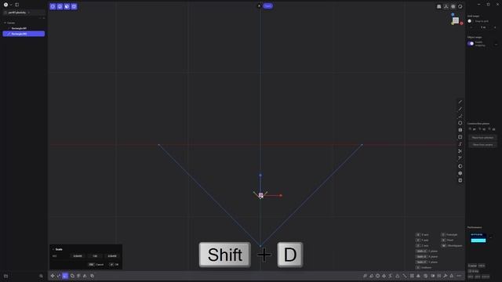Screen dimensions: 502x282
Task: Click the Performance graph
Action: (x=478, y=238)
